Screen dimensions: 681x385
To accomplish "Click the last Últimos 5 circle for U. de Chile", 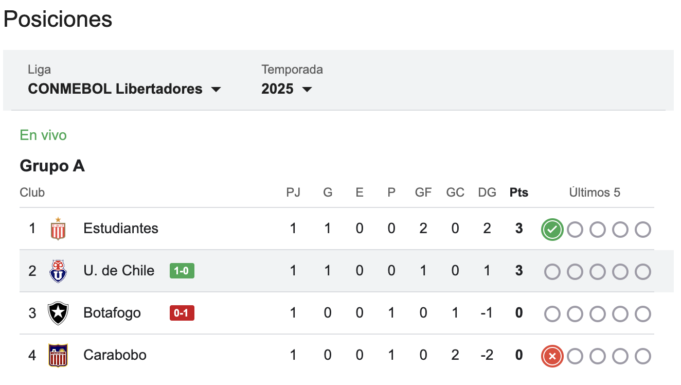I will 642,271.
